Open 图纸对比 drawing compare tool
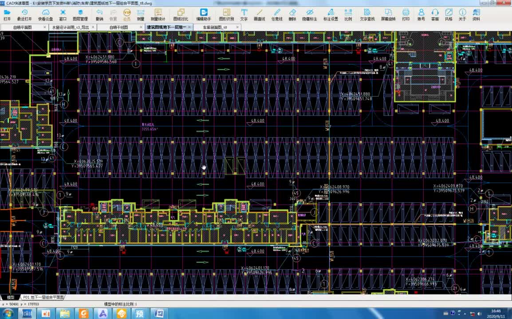 (181, 15)
